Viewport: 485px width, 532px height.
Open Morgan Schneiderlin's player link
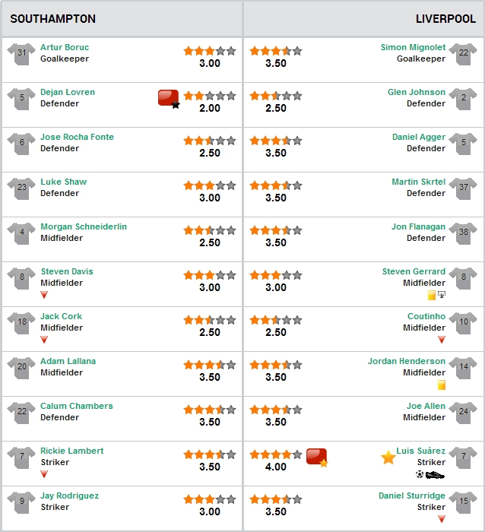point(84,226)
